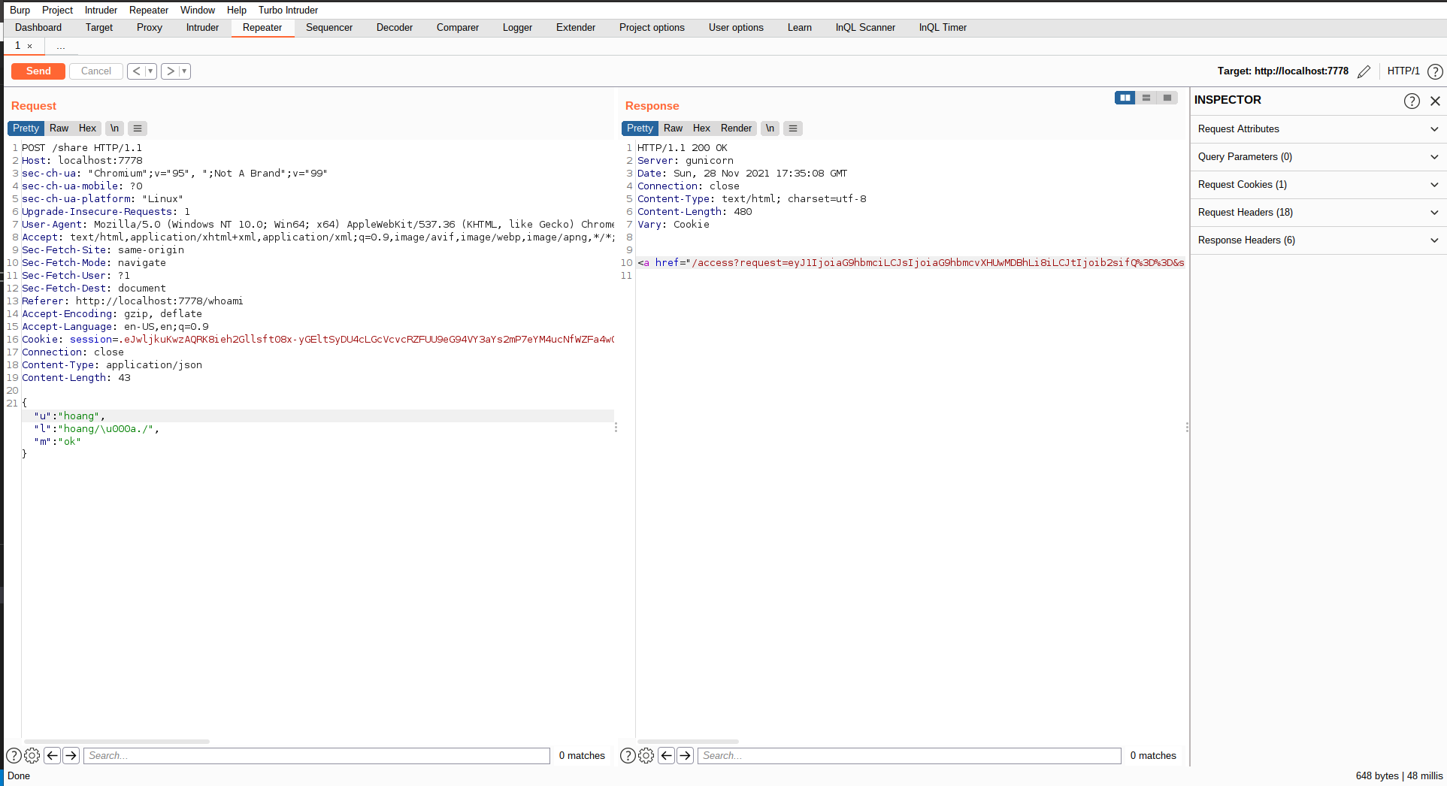Image resolution: width=1447 pixels, height=786 pixels.
Task: Edit the target with pencil icon
Action: point(1364,71)
